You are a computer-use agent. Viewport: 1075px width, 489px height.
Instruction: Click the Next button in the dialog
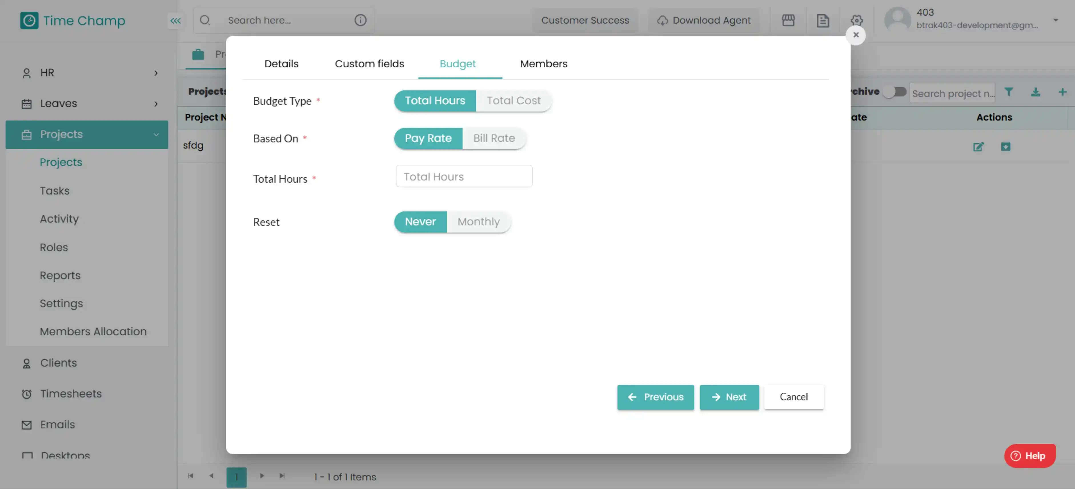point(729,397)
